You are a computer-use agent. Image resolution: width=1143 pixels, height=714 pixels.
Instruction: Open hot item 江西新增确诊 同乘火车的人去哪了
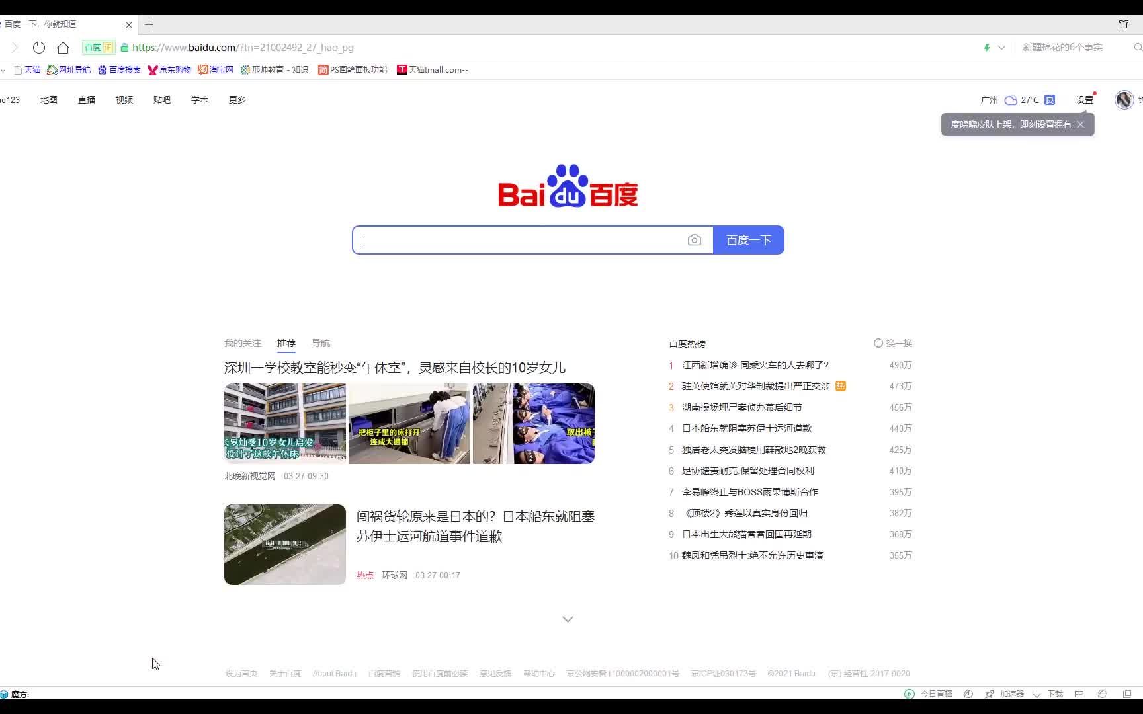coord(755,365)
